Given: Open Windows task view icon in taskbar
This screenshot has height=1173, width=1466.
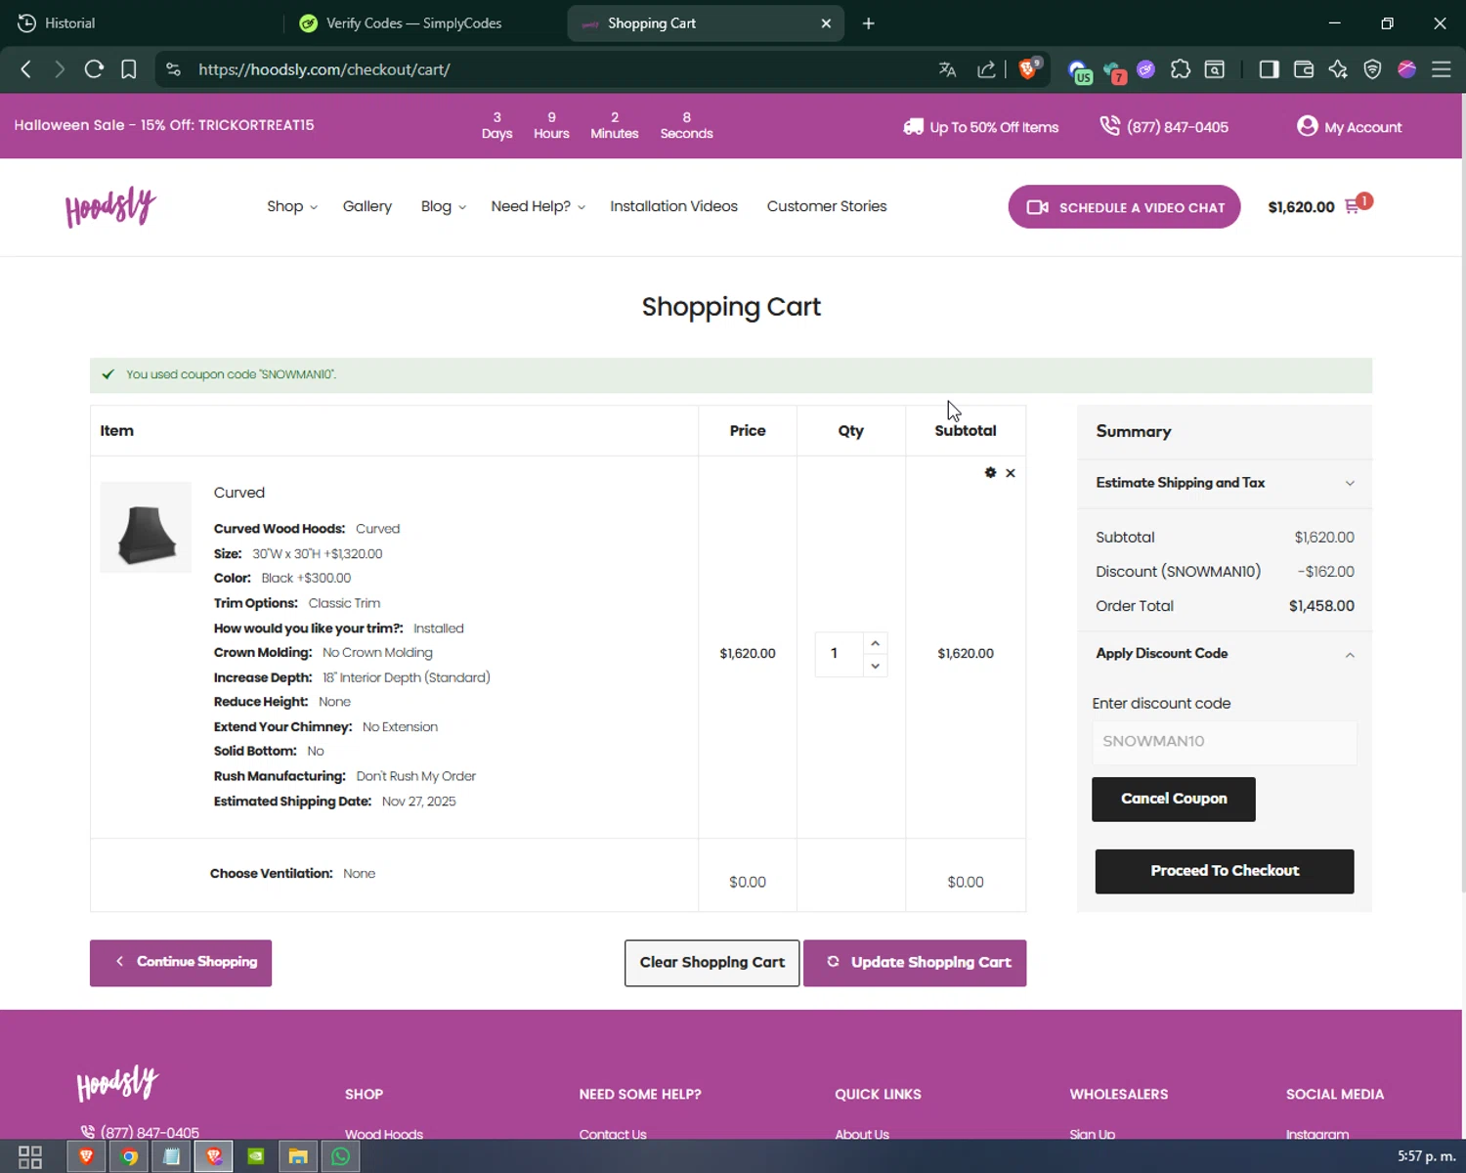Looking at the screenshot, I should tap(30, 1157).
